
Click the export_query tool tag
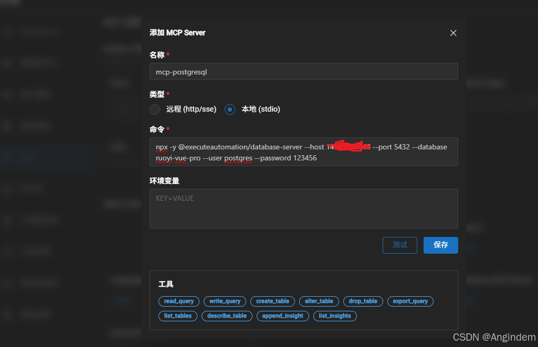410,301
